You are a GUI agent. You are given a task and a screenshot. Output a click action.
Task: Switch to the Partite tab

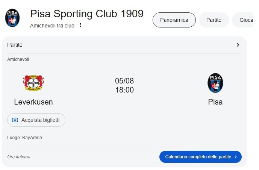[214, 20]
